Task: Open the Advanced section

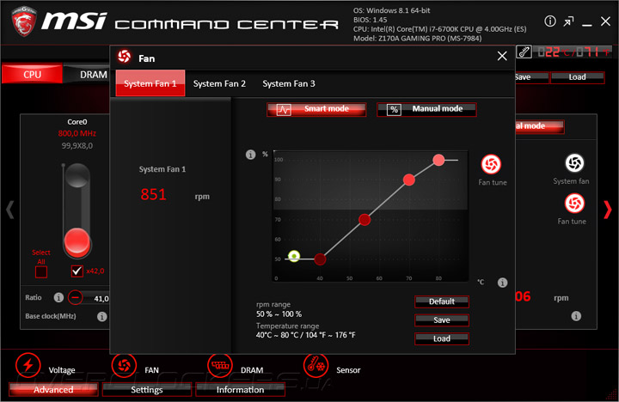Action: (53, 389)
